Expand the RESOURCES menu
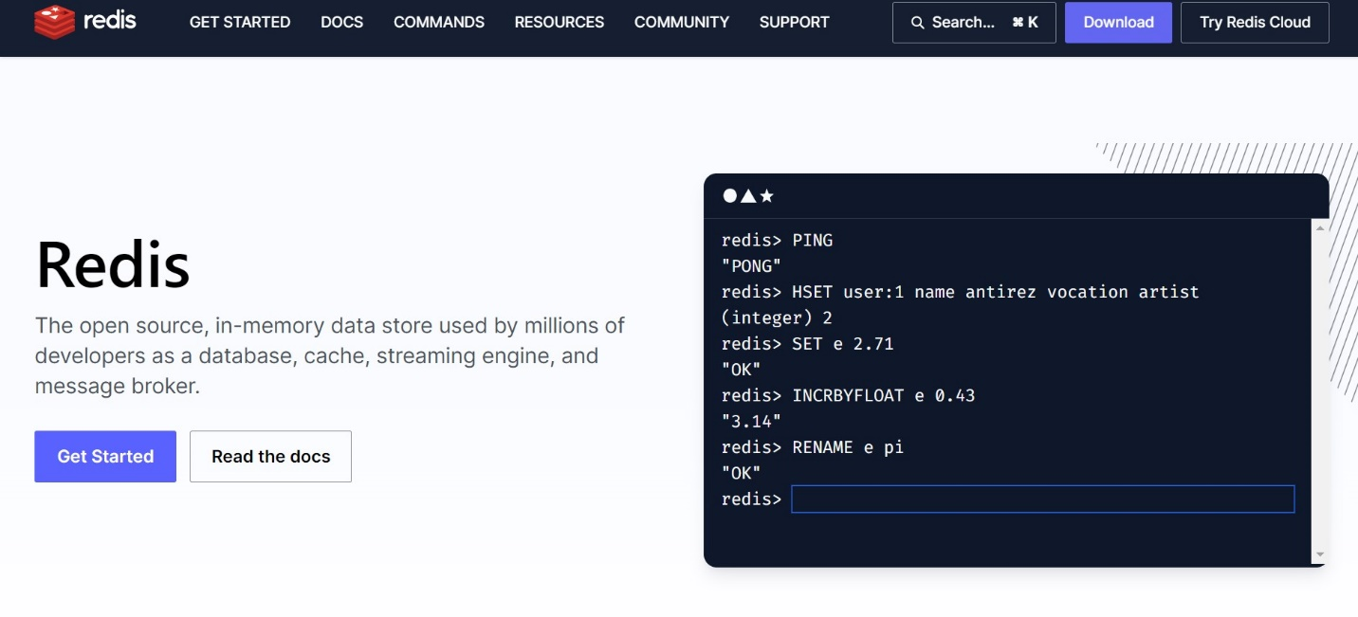 [x=559, y=22]
